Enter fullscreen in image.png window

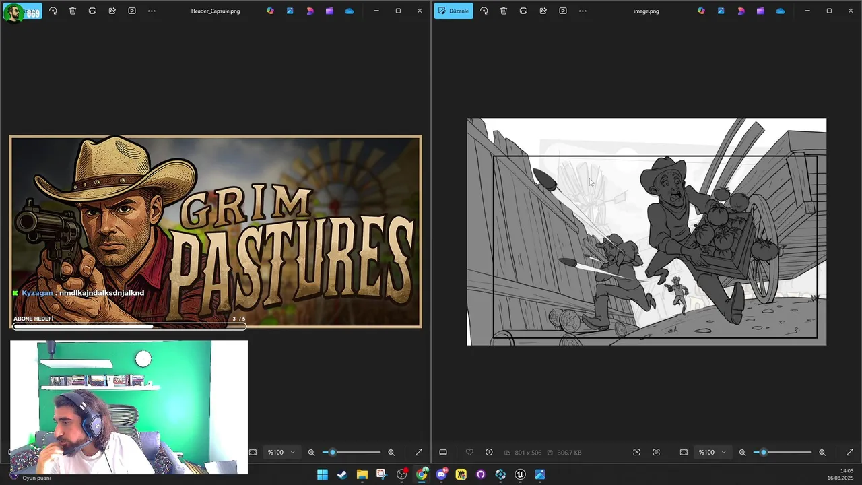coord(849,452)
